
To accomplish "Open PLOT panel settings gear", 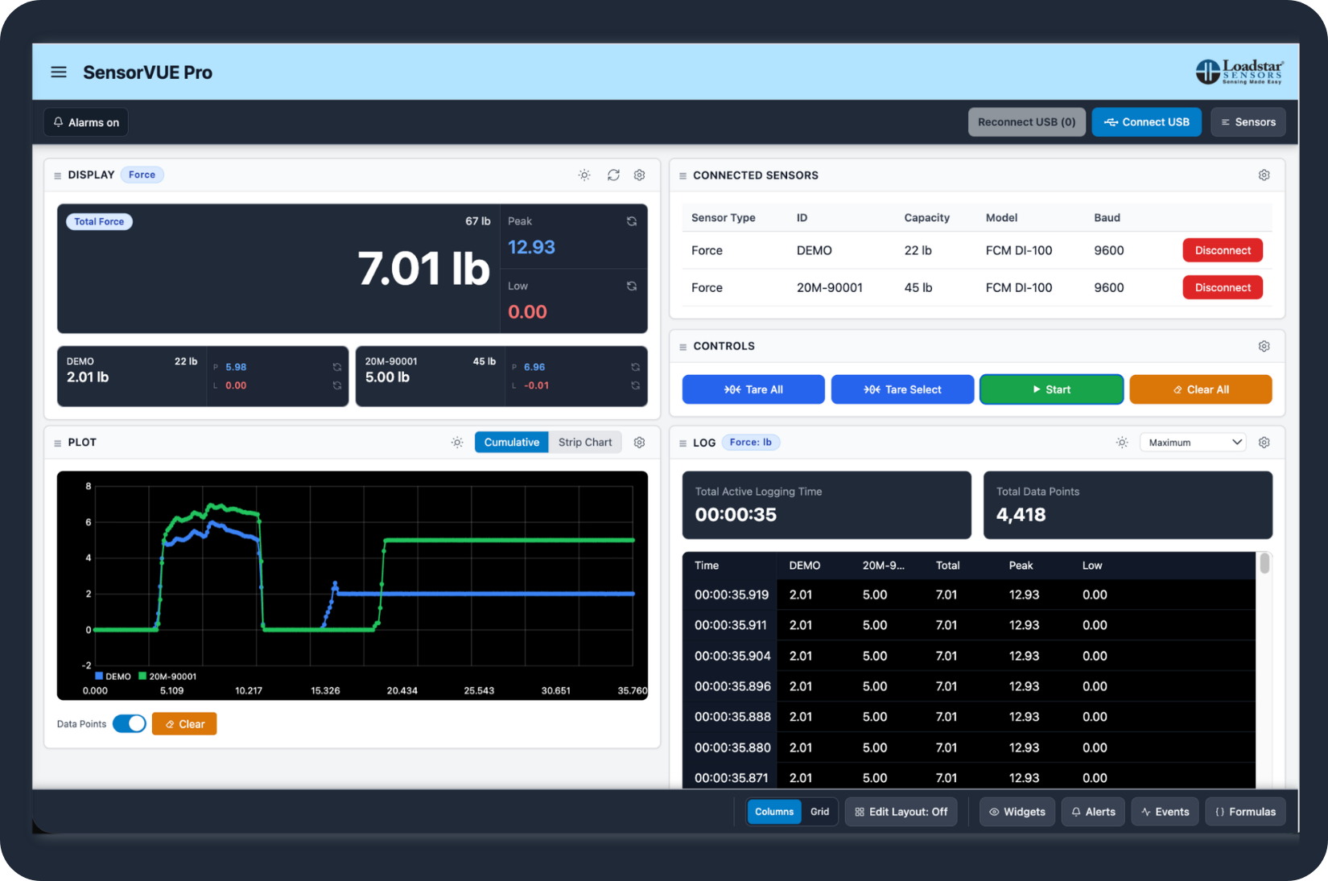I will 640,443.
